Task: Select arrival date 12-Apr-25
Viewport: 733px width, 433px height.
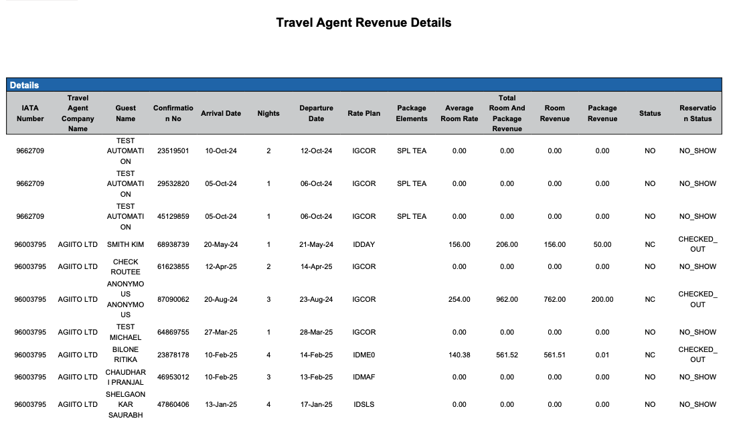Action: click(x=221, y=266)
